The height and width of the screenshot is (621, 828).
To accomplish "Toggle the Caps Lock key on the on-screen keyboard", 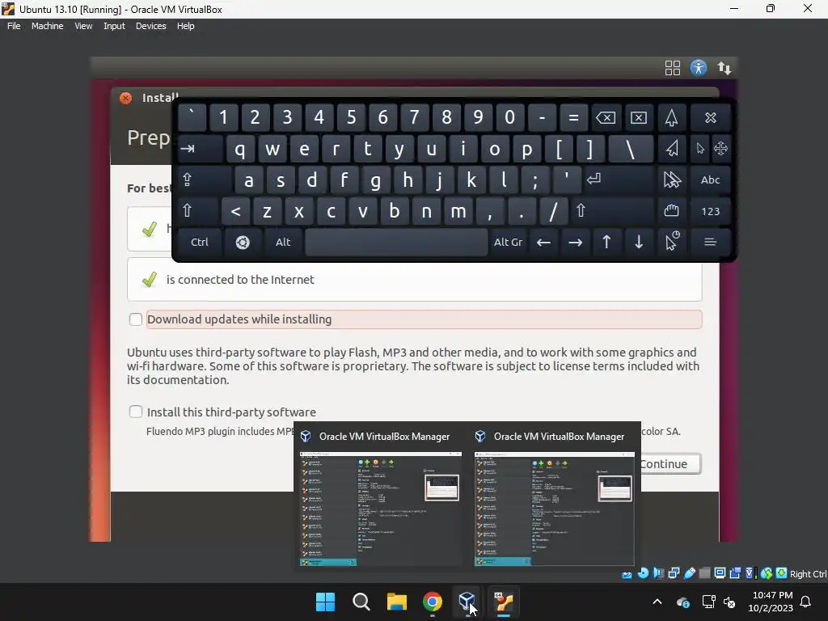I will click(205, 180).
